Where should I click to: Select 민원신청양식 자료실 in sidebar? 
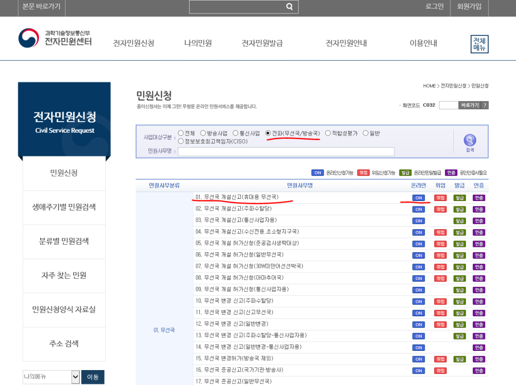[x=64, y=310]
